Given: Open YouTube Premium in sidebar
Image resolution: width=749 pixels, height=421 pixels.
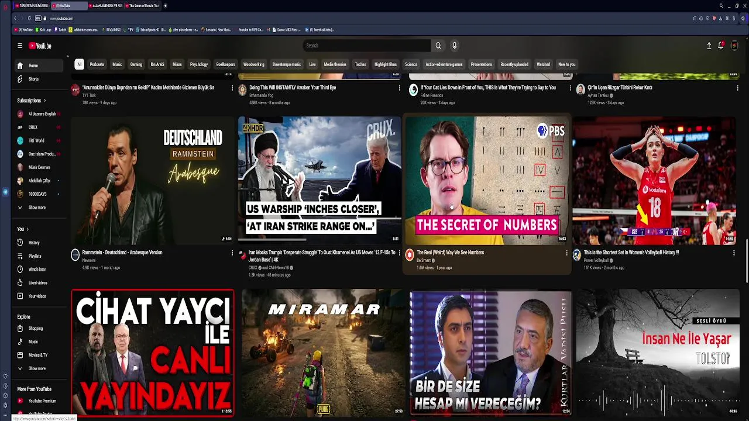Looking at the screenshot, I should (39, 401).
